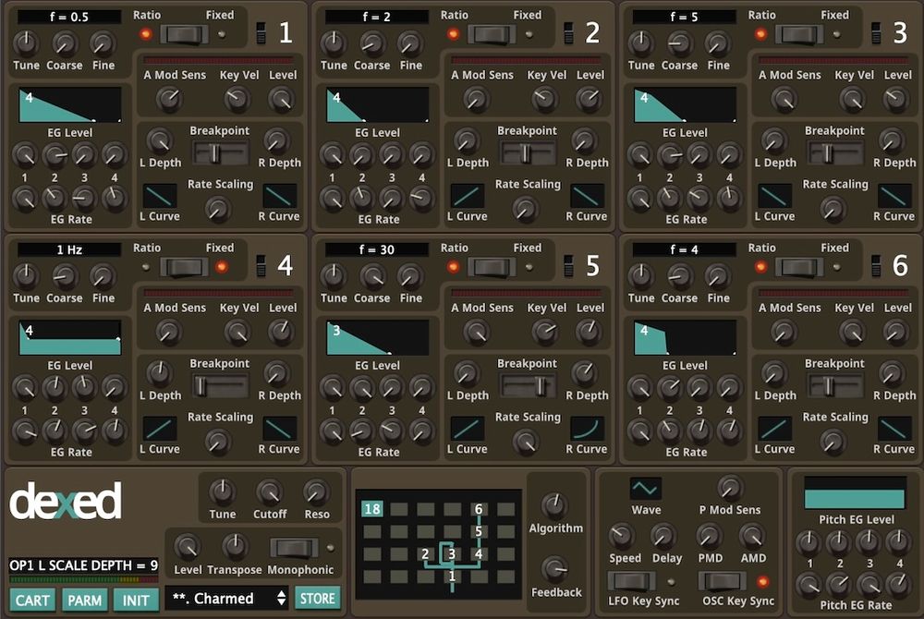Click the master Level knob beside Transpose
Viewport: 924px width, 619px height.
pos(188,547)
